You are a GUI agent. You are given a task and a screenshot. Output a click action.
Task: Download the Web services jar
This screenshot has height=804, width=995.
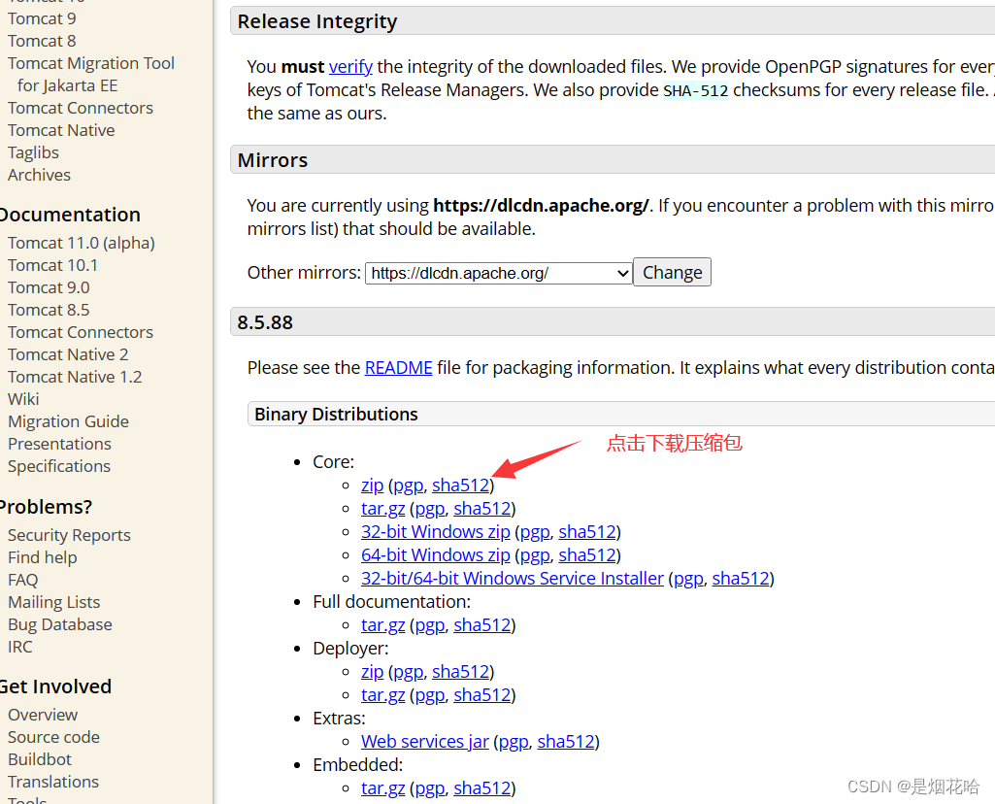point(425,742)
